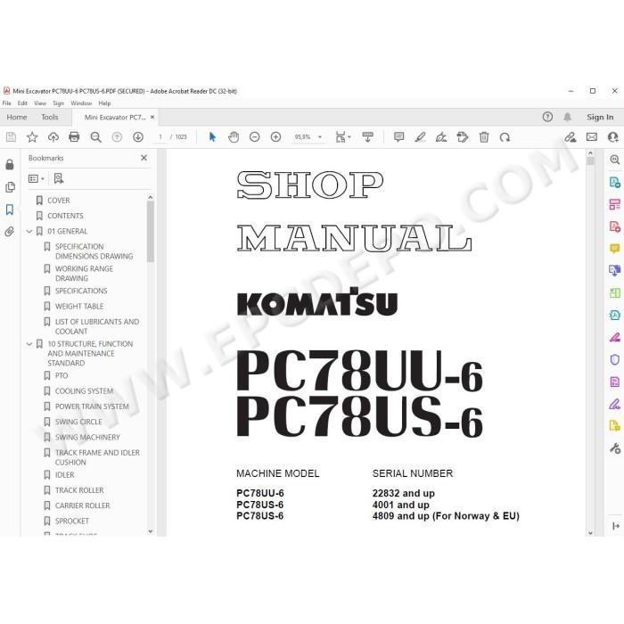This screenshot has height=624, width=624.
Task: Click the scrolling mode keyboard icon
Action: pos(367,137)
